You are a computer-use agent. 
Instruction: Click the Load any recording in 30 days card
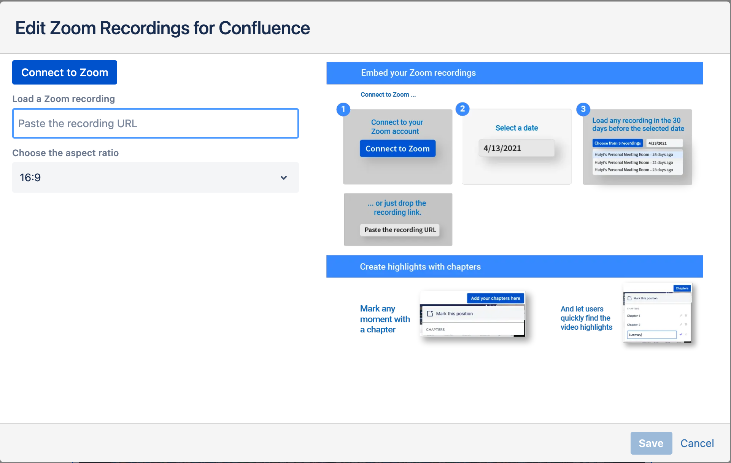pos(637,147)
